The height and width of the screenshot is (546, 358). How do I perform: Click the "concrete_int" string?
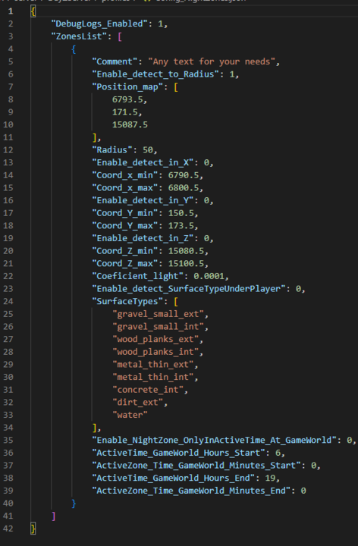148,389
